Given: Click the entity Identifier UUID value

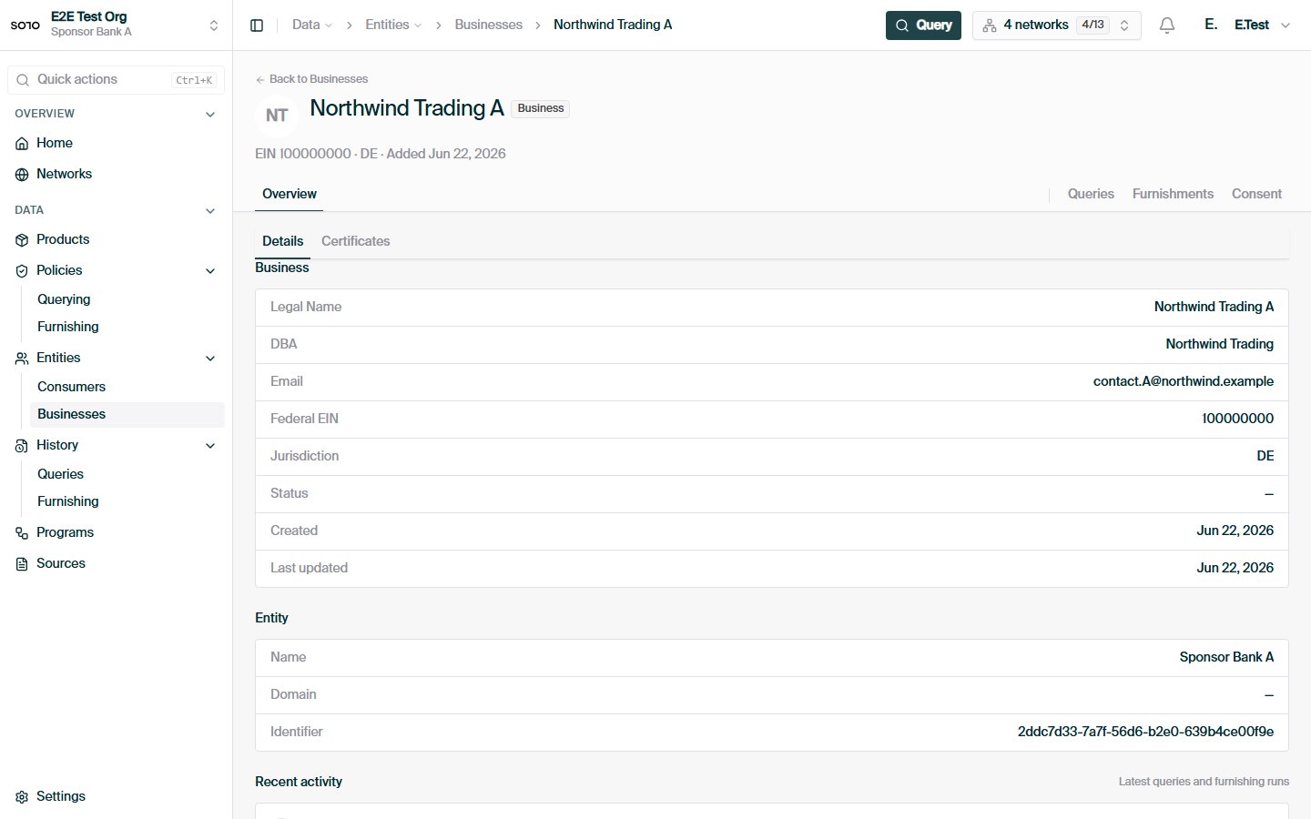Looking at the screenshot, I should [1145, 732].
